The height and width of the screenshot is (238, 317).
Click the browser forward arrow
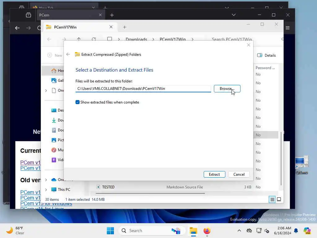[x=28, y=28]
